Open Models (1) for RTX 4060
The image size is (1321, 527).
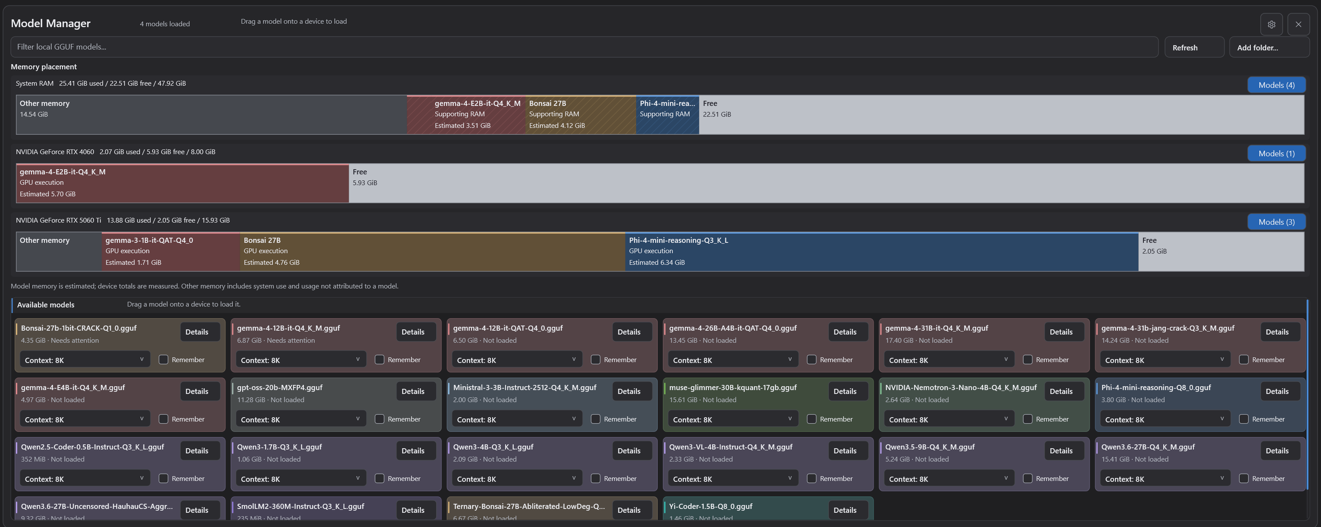(1276, 153)
